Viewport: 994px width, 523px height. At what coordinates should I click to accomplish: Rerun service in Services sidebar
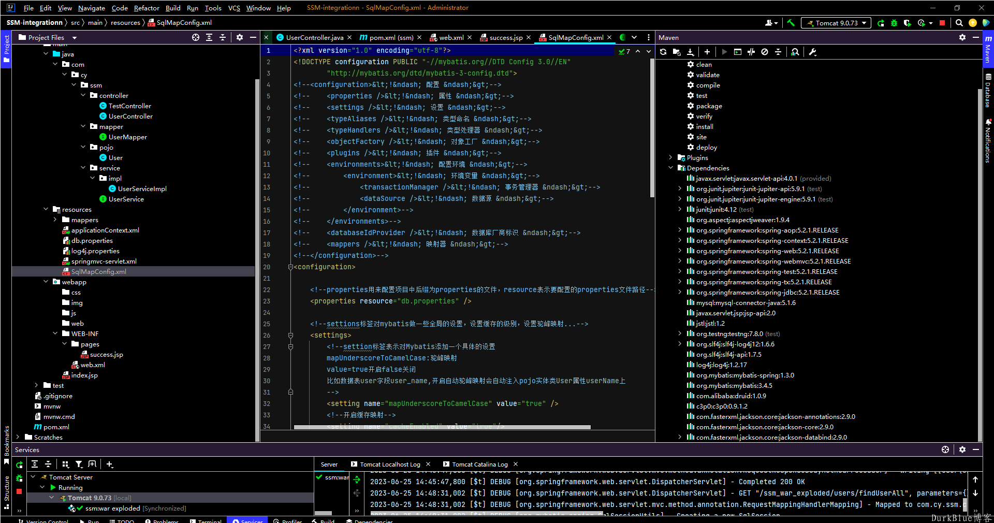(19, 465)
